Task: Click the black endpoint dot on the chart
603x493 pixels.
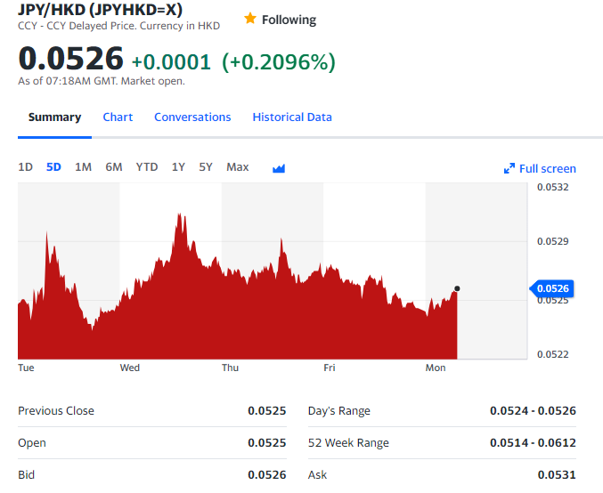Action: pos(457,288)
